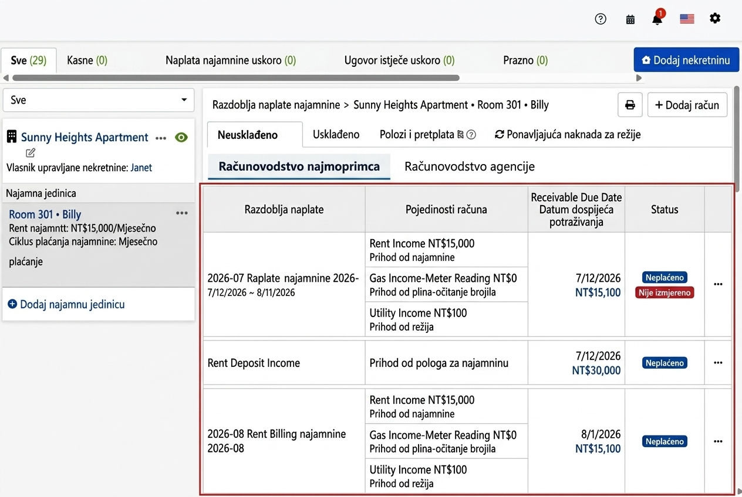The height and width of the screenshot is (497, 742).
Task: Open Naplata najamnine uskoro (0) tab
Action: 231,60
